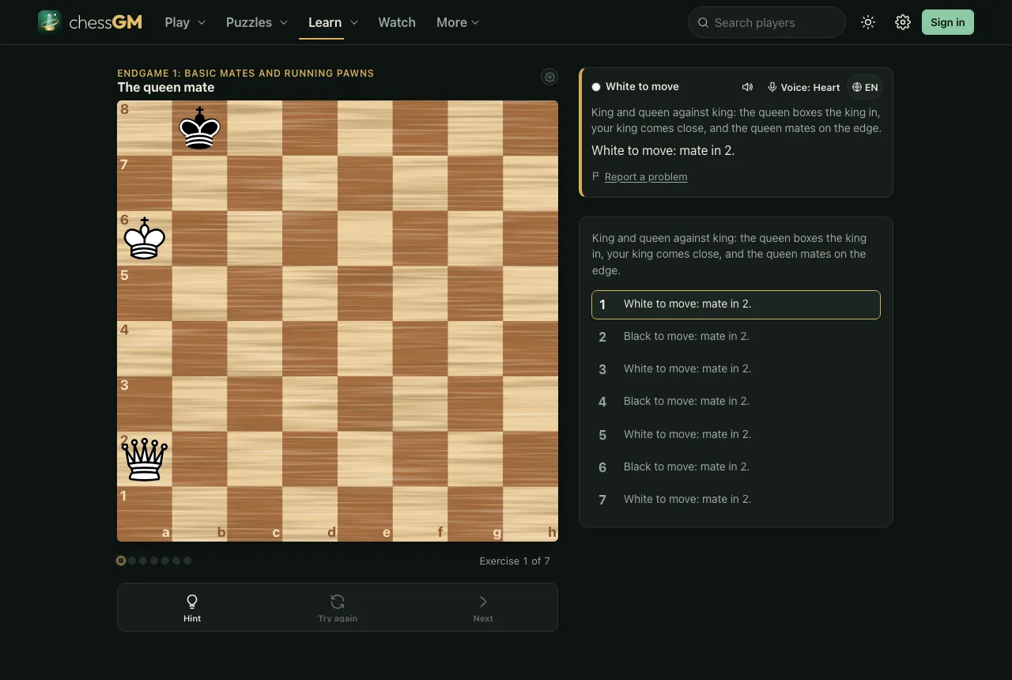Image resolution: width=1012 pixels, height=680 pixels.
Task: Open board settings gear above the chessboard
Action: 549,77
